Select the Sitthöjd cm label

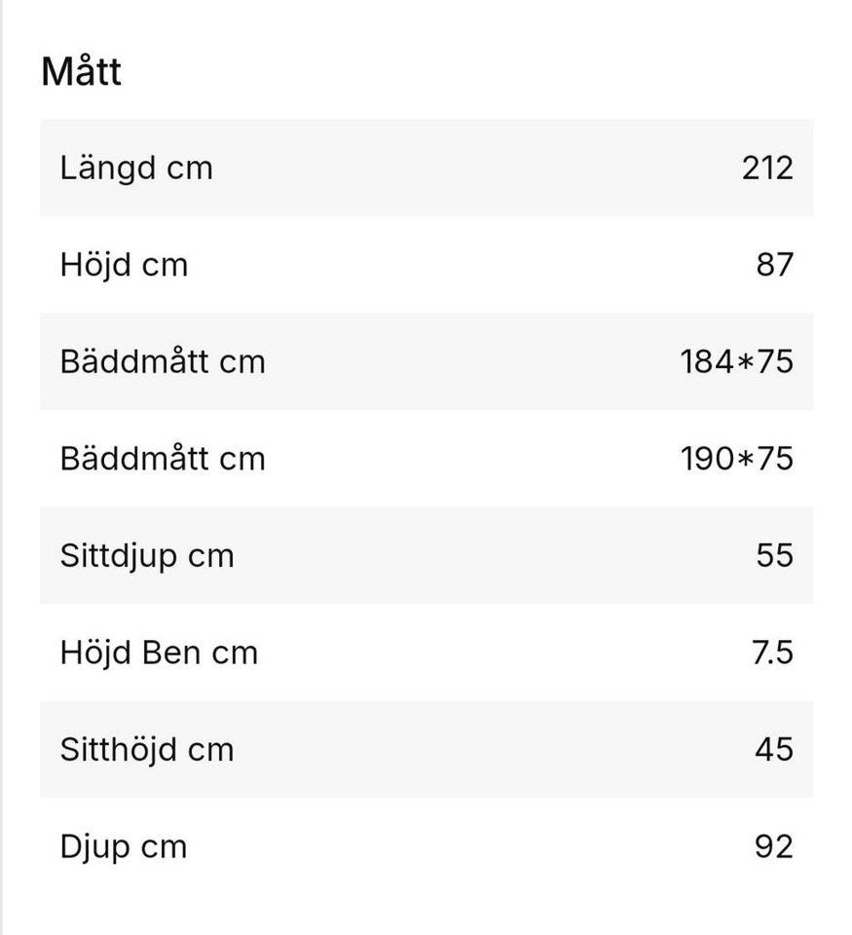146,750
